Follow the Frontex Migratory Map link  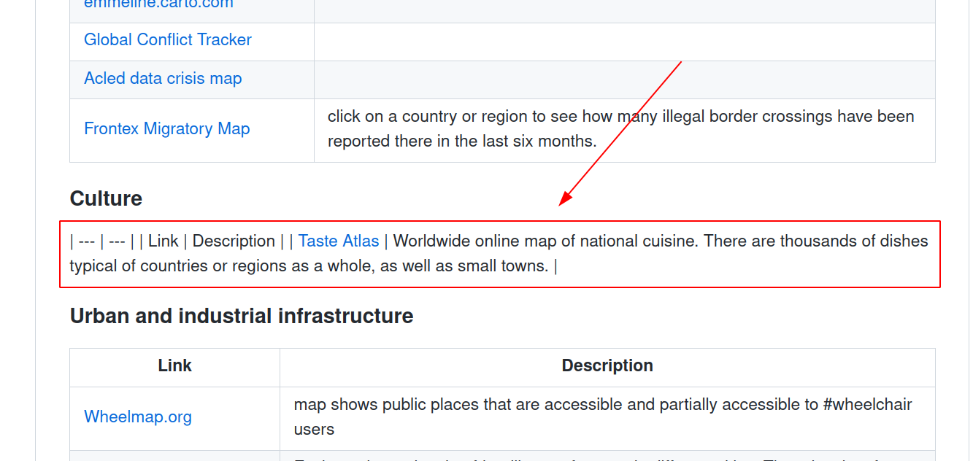[166, 129]
